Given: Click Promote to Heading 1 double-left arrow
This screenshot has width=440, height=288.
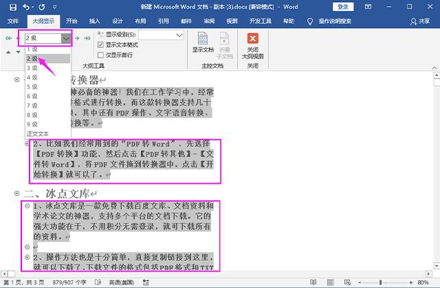Looking at the screenshot, I should click(x=9, y=38).
